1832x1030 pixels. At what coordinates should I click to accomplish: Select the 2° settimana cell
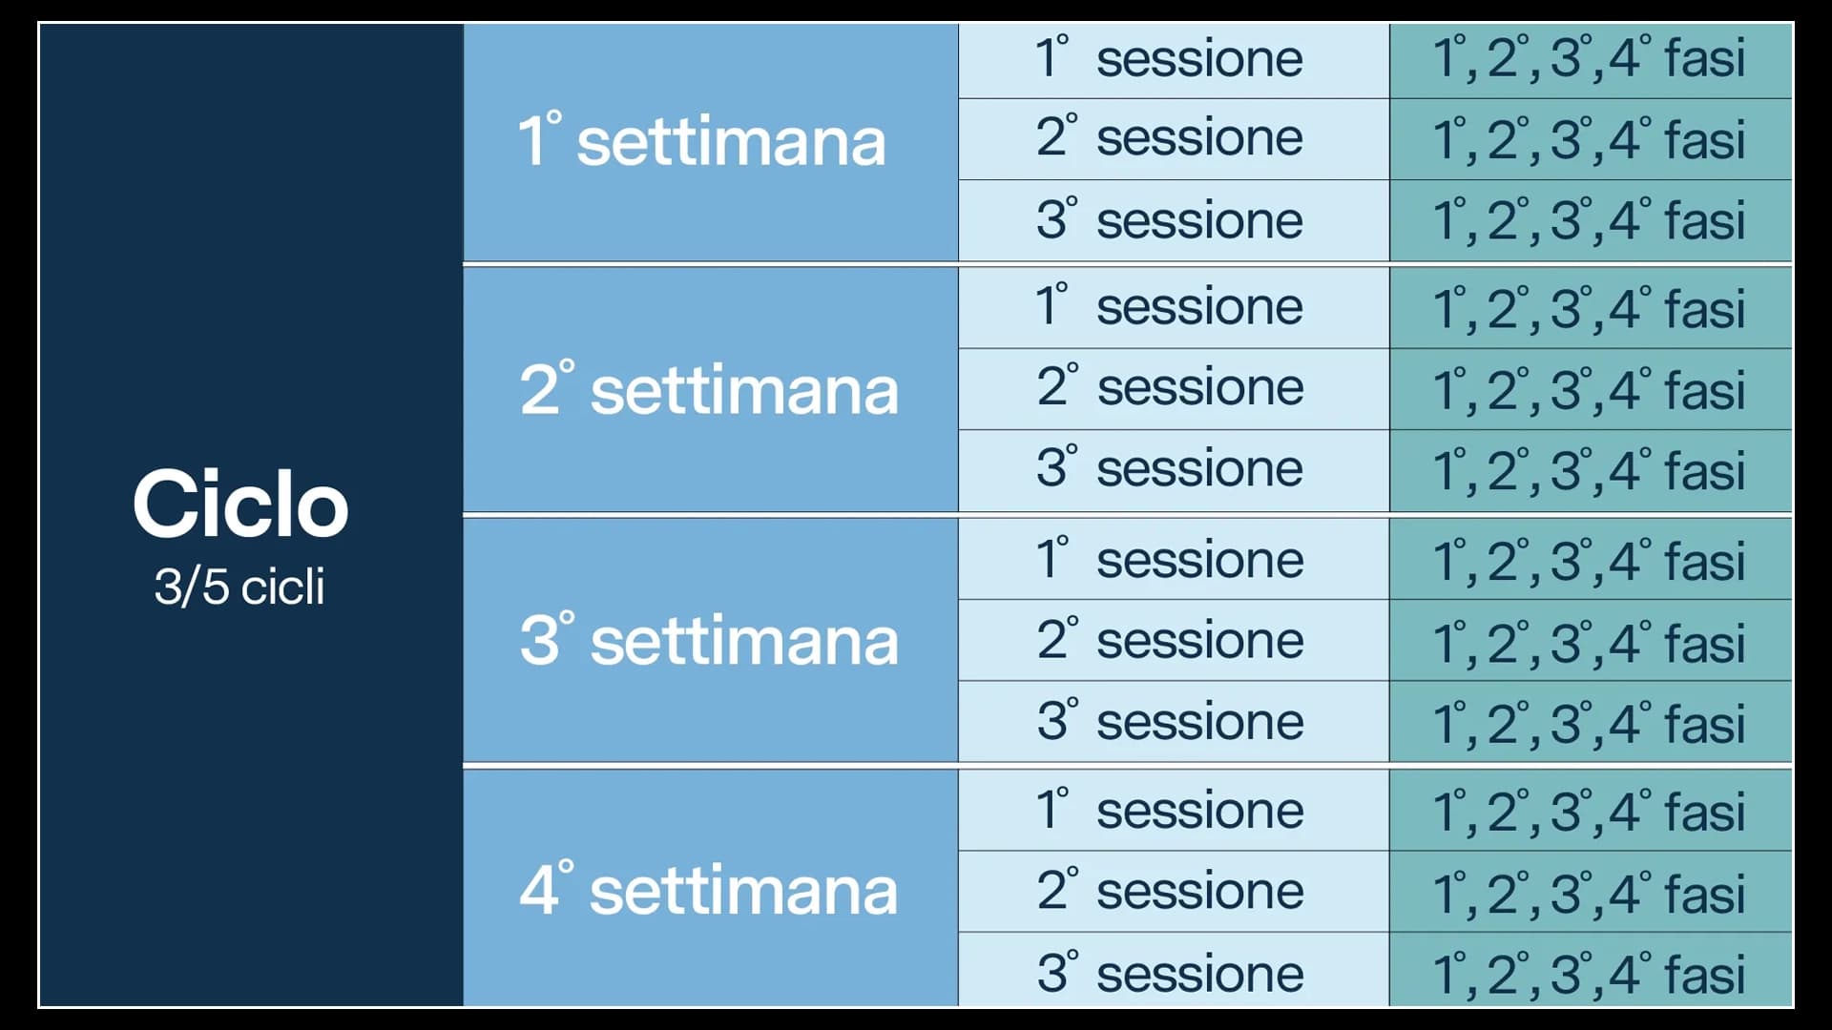710,389
